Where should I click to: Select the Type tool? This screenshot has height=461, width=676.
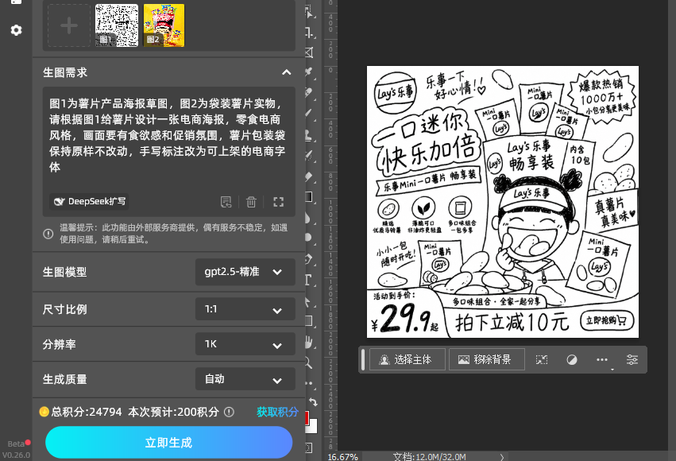click(310, 280)
